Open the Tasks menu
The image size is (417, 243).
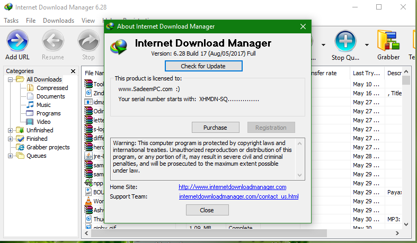point(11,21)
